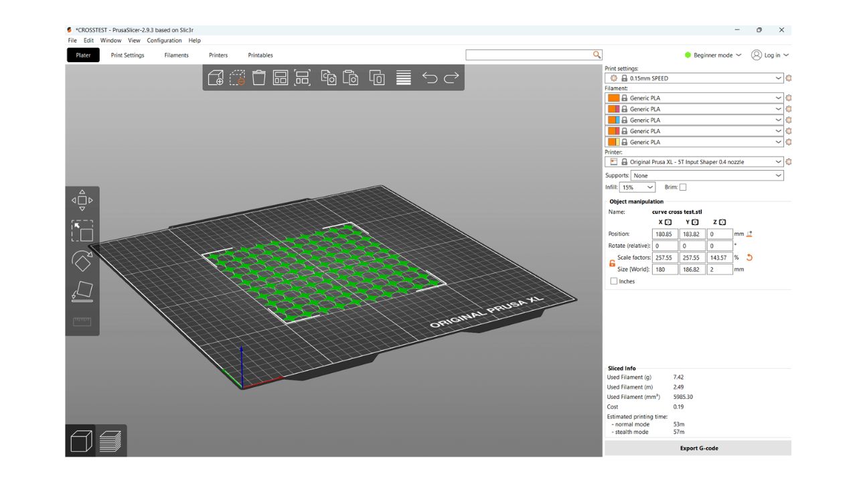Click the Delete all trash icon

pyautogui.click(x=259, y=78)
